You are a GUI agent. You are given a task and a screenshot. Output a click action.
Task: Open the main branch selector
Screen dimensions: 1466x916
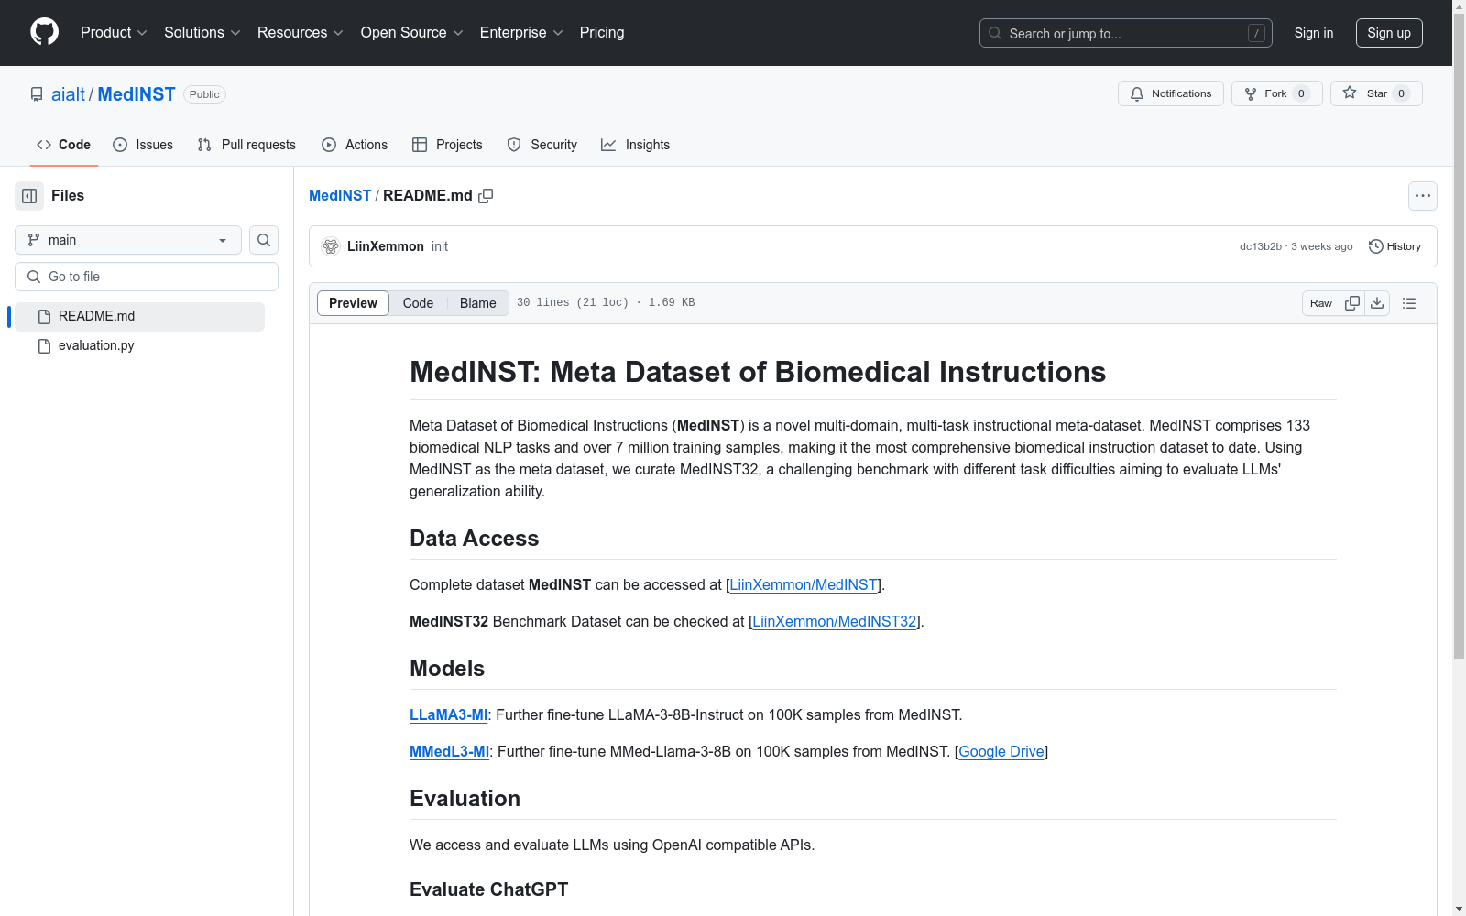(126, 240)
